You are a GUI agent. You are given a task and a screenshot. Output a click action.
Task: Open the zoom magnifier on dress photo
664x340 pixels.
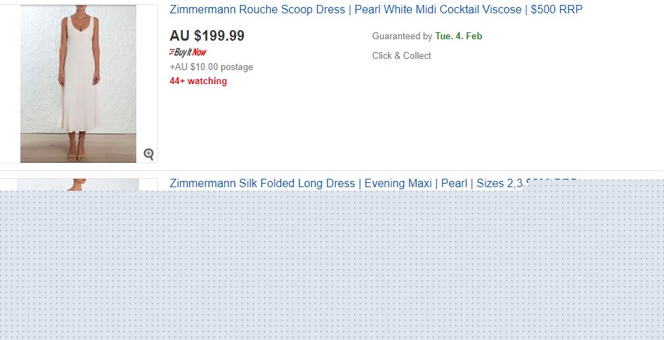148,154
